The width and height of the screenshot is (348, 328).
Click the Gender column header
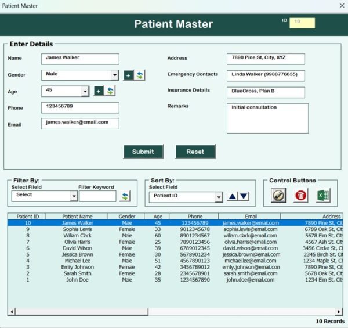(126, 217)
